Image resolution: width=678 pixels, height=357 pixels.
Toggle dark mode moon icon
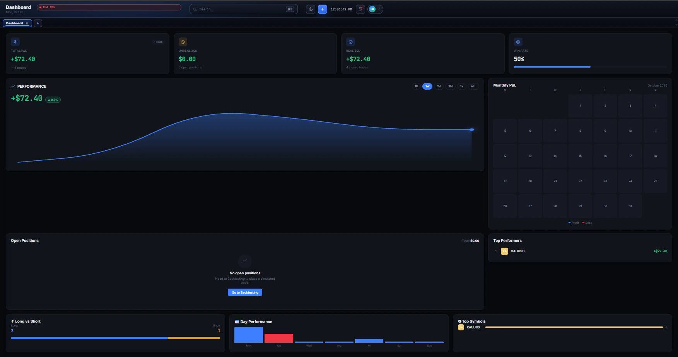(x=311, y=9)
